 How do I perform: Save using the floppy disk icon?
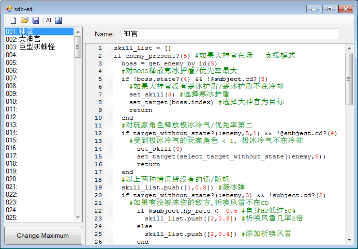[36, 20]
